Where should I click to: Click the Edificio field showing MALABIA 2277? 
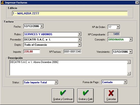pyautogui.click(x=70, y=13)
